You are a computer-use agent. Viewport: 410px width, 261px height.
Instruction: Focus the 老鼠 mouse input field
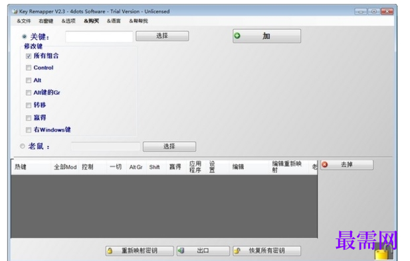[x=106, y=146]
